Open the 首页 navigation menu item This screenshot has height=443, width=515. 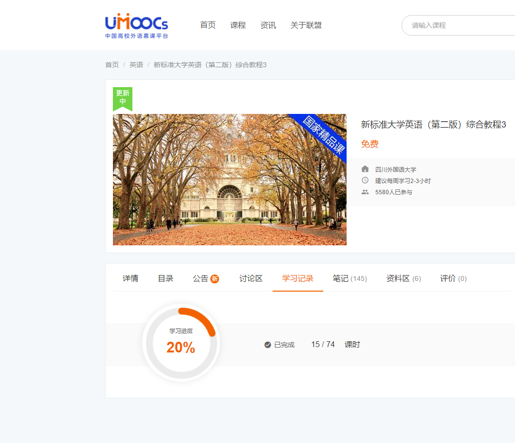coord(207,25)
